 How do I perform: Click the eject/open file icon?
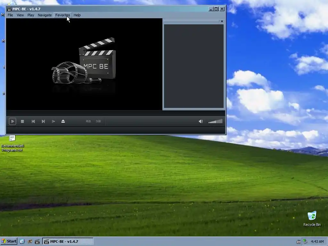[63, 121]
